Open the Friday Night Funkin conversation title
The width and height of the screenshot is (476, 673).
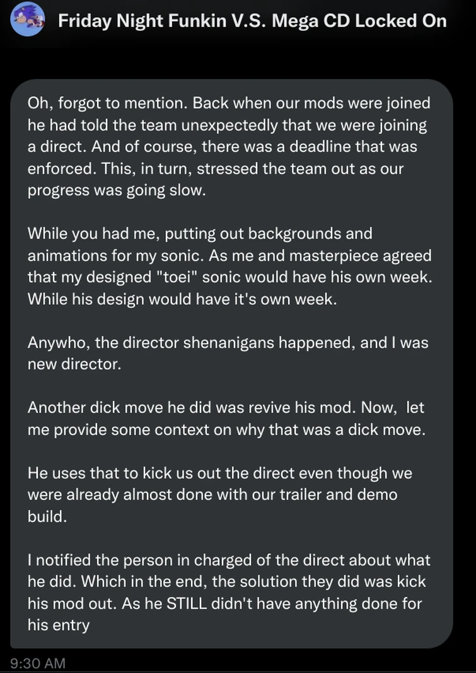[252, 21]
